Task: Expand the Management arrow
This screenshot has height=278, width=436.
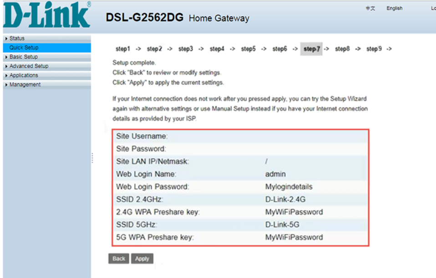Action: coord(6,85)
